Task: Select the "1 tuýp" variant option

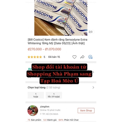Action: click(x=36, y=95)
